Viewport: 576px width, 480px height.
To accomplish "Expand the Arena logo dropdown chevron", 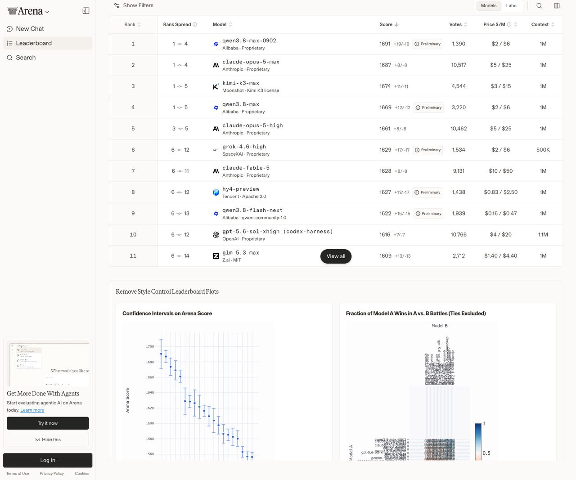I will (x=47, y=12).
